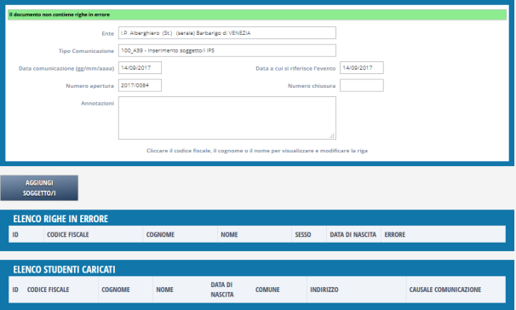Click the Comune column header
This screenshot has height=310, width=516.
[x=267, y=290]
